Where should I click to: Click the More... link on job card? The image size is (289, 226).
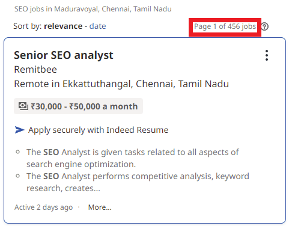coord(100,207)
